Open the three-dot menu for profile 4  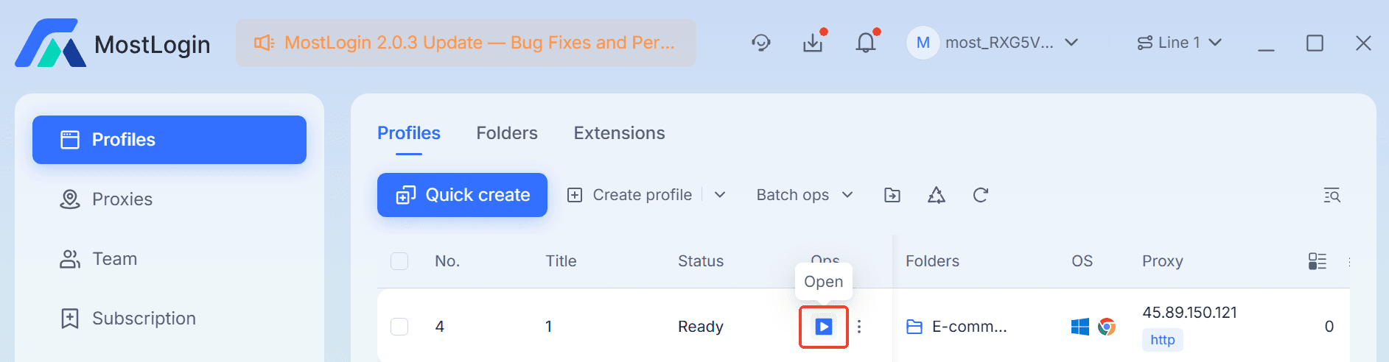click(859, 327)
